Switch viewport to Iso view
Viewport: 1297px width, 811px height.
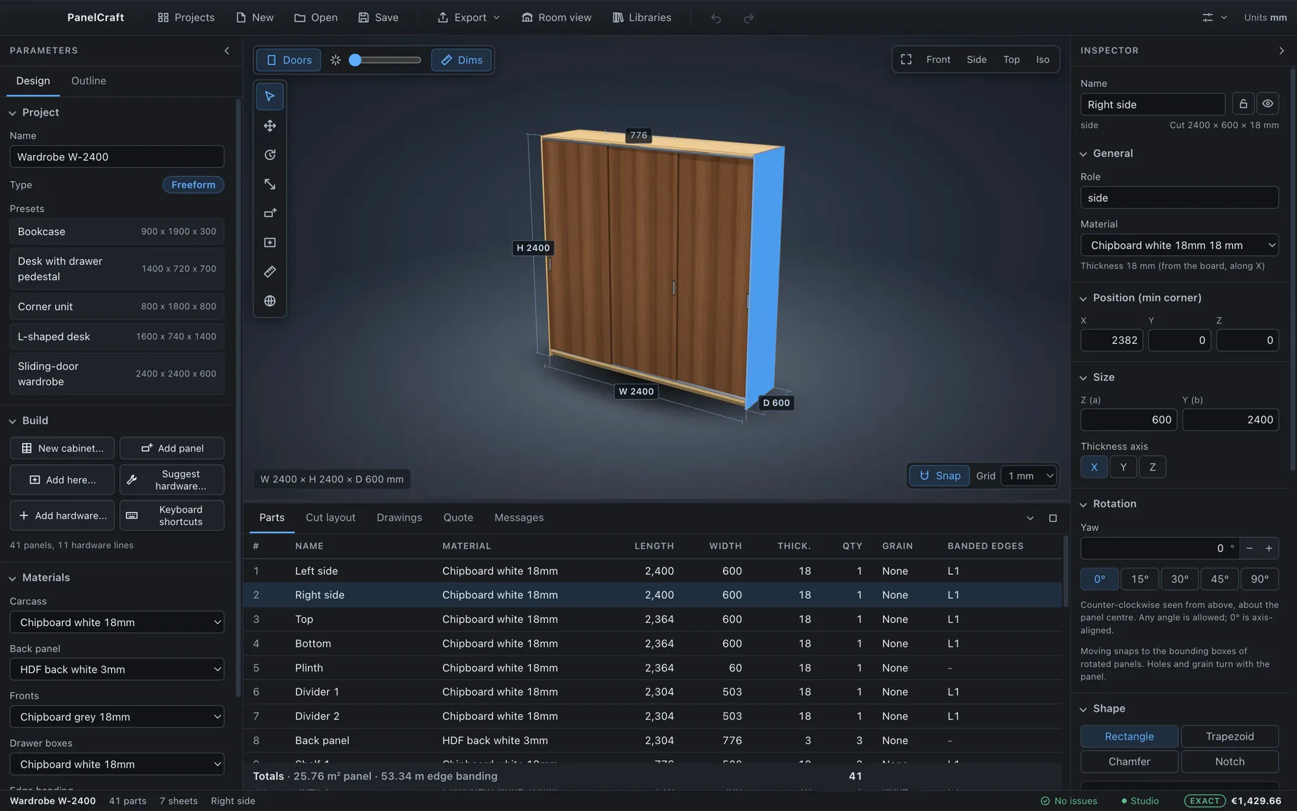[1042, 59]
